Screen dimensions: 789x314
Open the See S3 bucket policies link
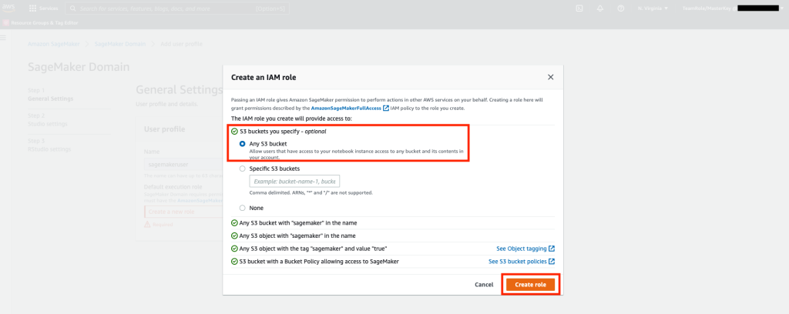tap(522, 262)
